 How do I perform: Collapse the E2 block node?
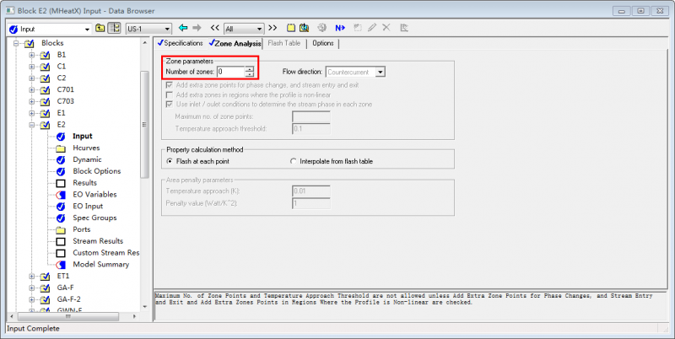(x=32, y=125)
